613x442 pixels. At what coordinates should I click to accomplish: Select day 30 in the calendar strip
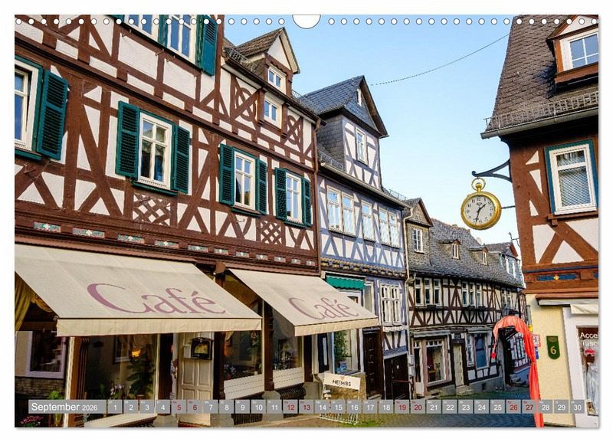(x=577, y=407)
